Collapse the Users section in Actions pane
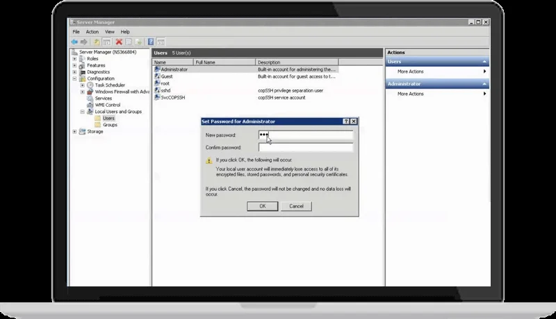Screen dimensions: 556x319 click(x=484, y=62)
